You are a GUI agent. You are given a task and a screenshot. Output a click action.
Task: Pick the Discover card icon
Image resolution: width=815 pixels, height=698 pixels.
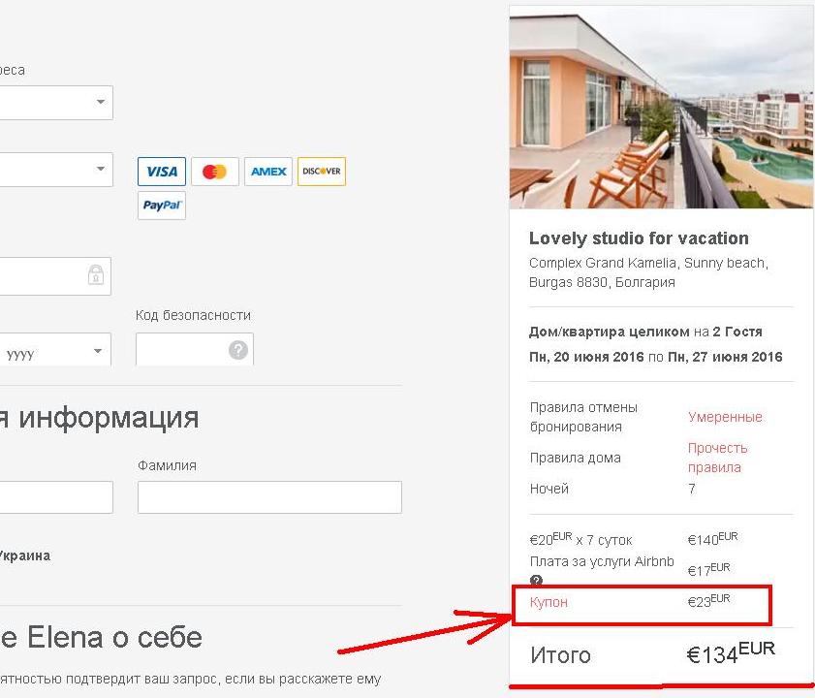pos(322,172)
